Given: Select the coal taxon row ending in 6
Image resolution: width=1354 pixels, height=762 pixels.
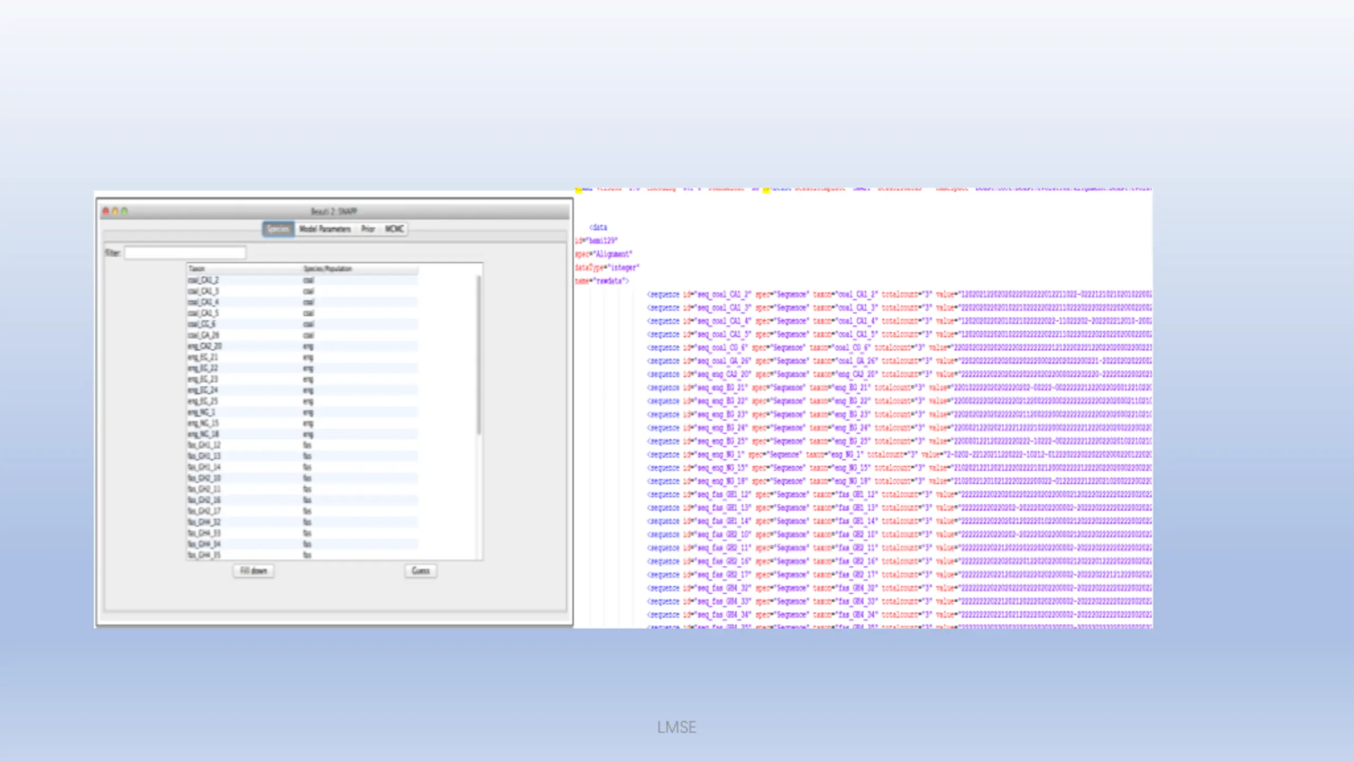Looking at the screenshot, I should point(303,324).
